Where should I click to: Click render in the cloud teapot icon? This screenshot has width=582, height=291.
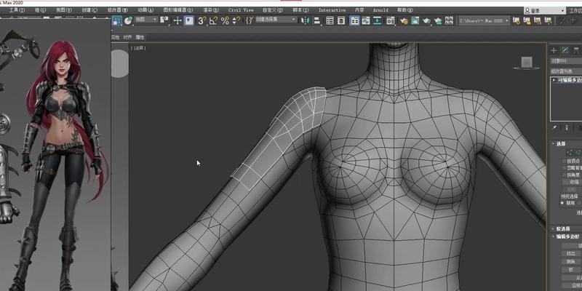(438, 20)
